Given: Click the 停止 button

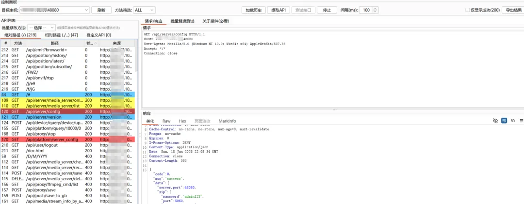Looking at the screenshot, I should click(327, 10).
